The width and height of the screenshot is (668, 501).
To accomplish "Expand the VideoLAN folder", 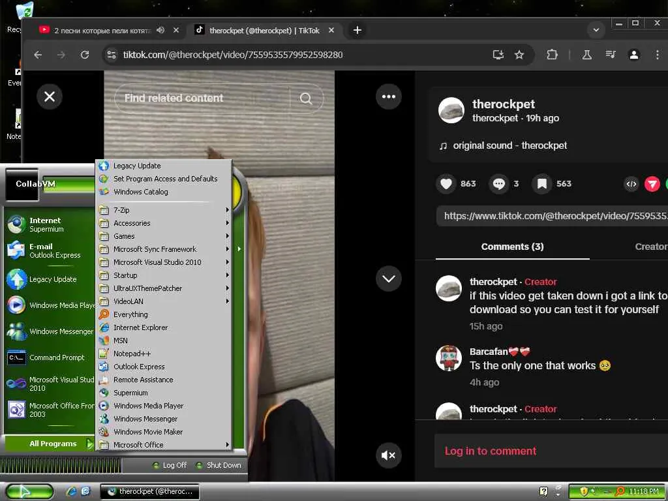I will 164,301.
